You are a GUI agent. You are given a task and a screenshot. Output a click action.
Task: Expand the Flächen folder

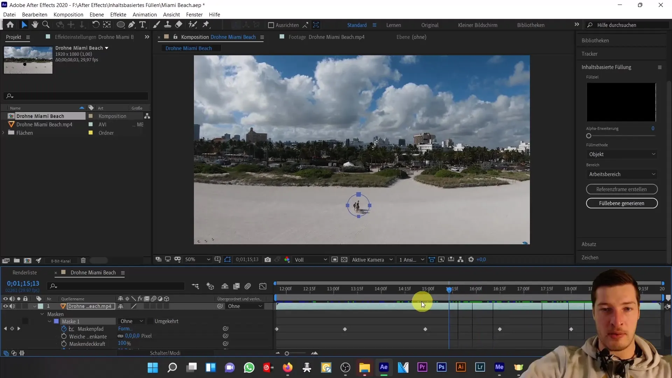tap(3, 133)
